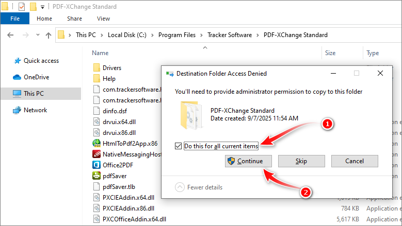Image resolution: width=402 pixels, height=226 pixels.
Task: Sort by the Name column header
Action: click(x=100, y=53)
